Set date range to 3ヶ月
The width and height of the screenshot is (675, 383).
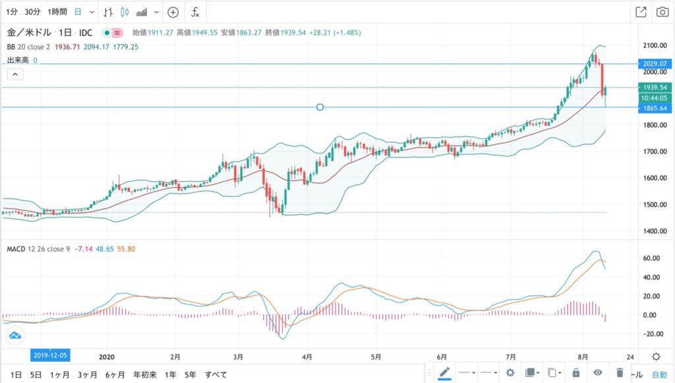(87, 374)
